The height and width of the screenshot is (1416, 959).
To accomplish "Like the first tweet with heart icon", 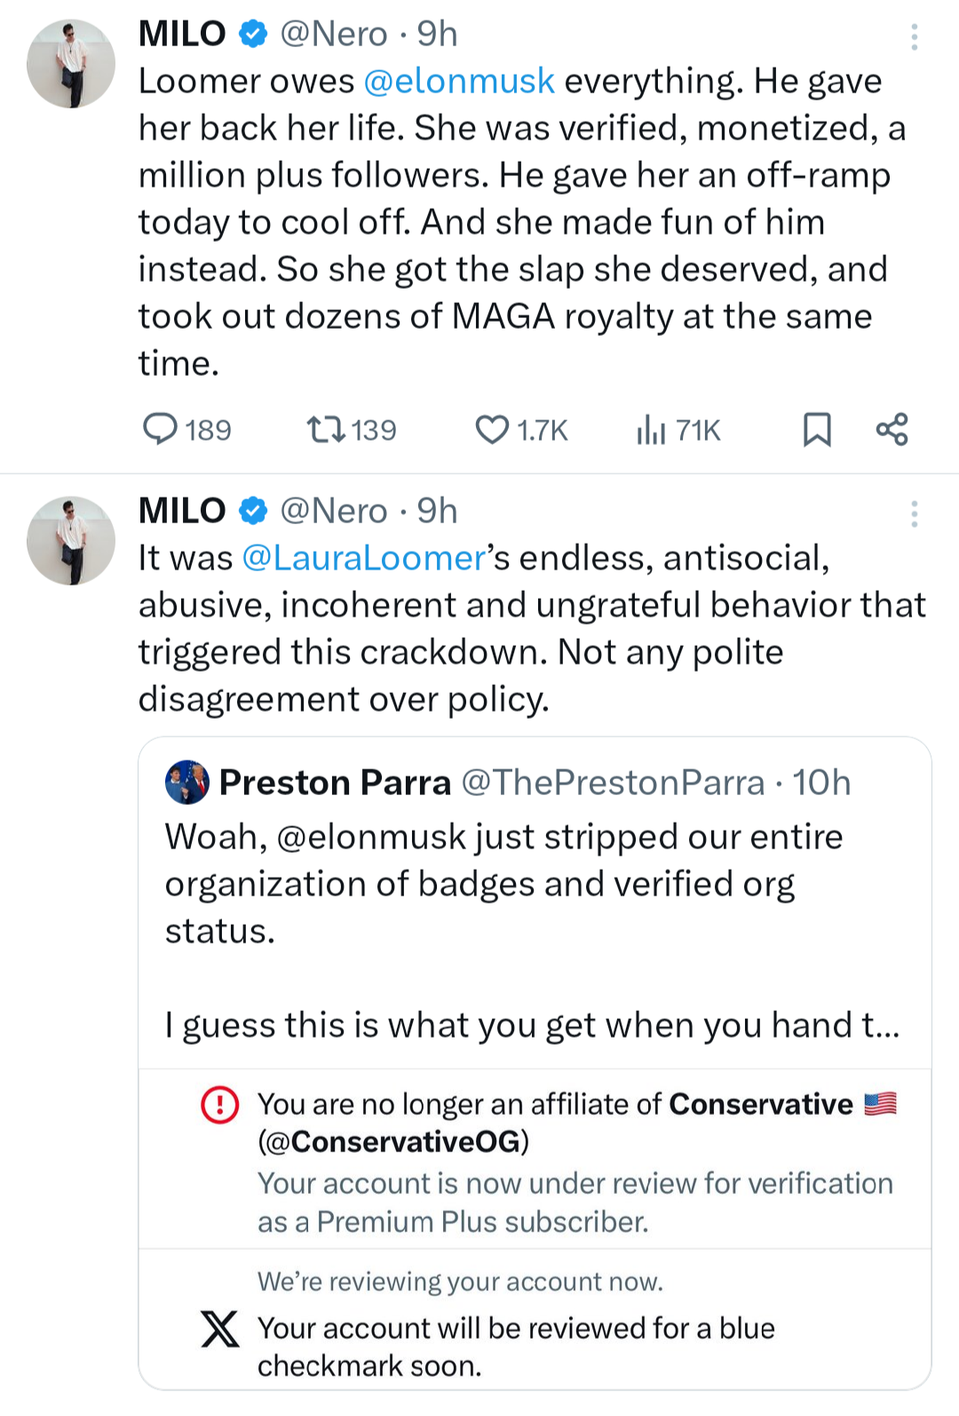I will click(x=492, y=430).
